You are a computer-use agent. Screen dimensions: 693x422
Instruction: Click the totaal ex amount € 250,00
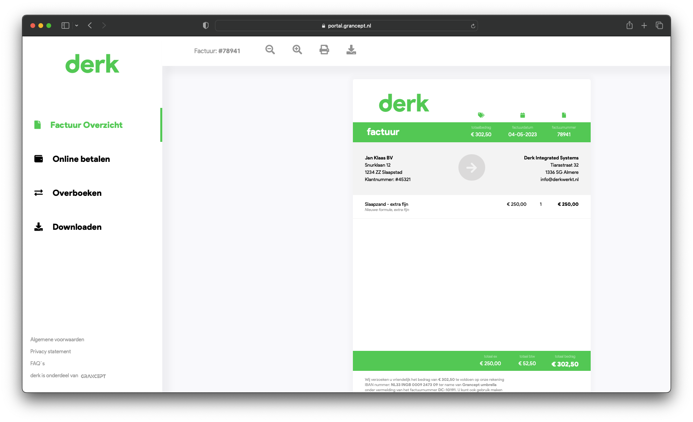click(x=490, y=363)
